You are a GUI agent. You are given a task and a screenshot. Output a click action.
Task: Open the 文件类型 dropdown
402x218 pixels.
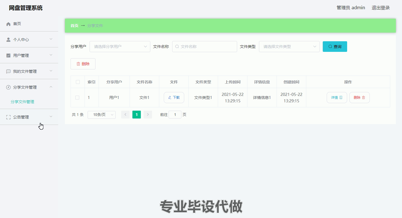(289, 47)
